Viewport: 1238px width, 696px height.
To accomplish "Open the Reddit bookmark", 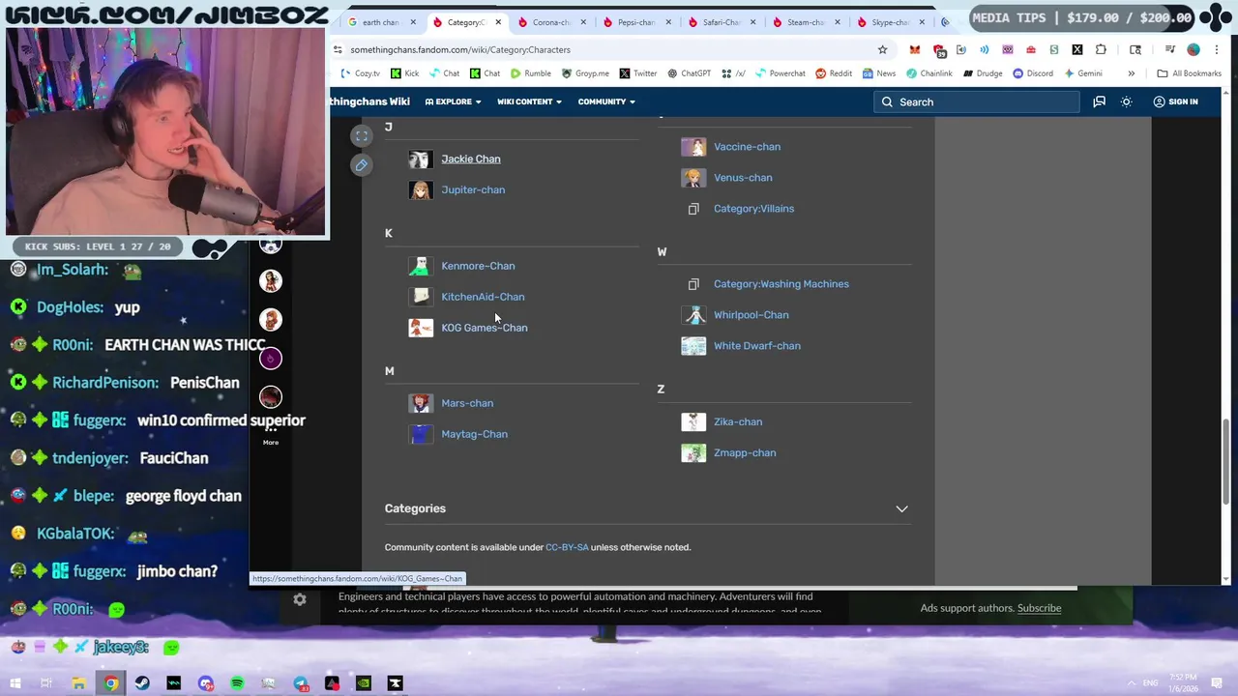I will pyautogui.click(x=834, y=73).
